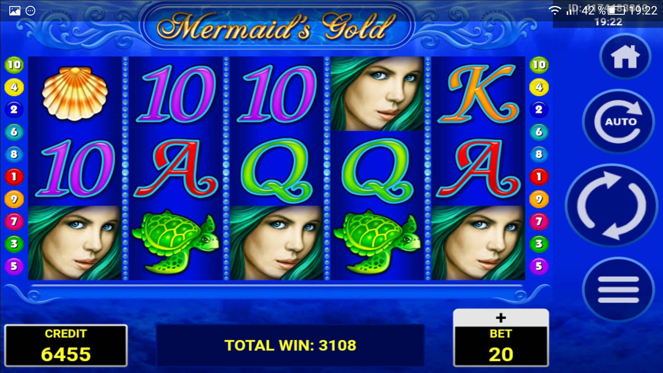663x373 pixels.
Task: Increase bet with the plus button
Action: click(x=501, y=318)
